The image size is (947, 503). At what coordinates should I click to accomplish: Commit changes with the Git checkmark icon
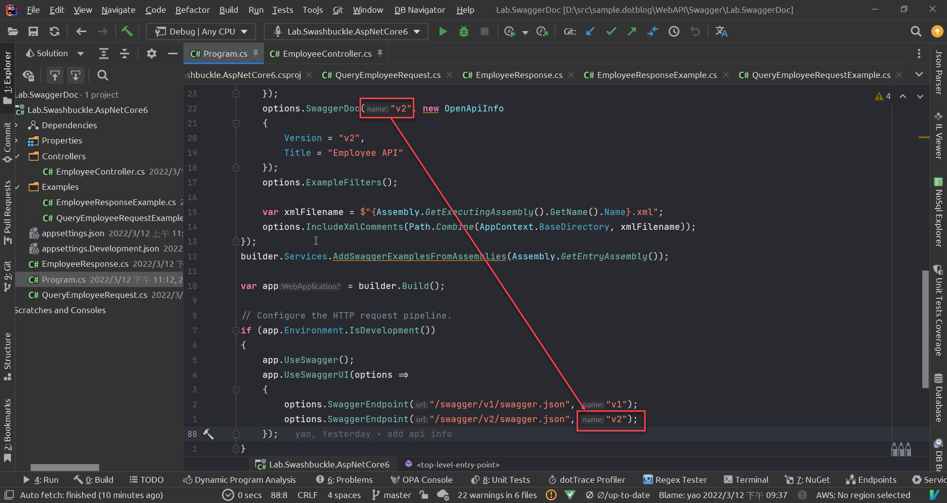611,31
